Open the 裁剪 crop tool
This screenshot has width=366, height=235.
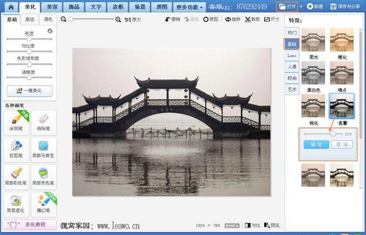[253, 19]
